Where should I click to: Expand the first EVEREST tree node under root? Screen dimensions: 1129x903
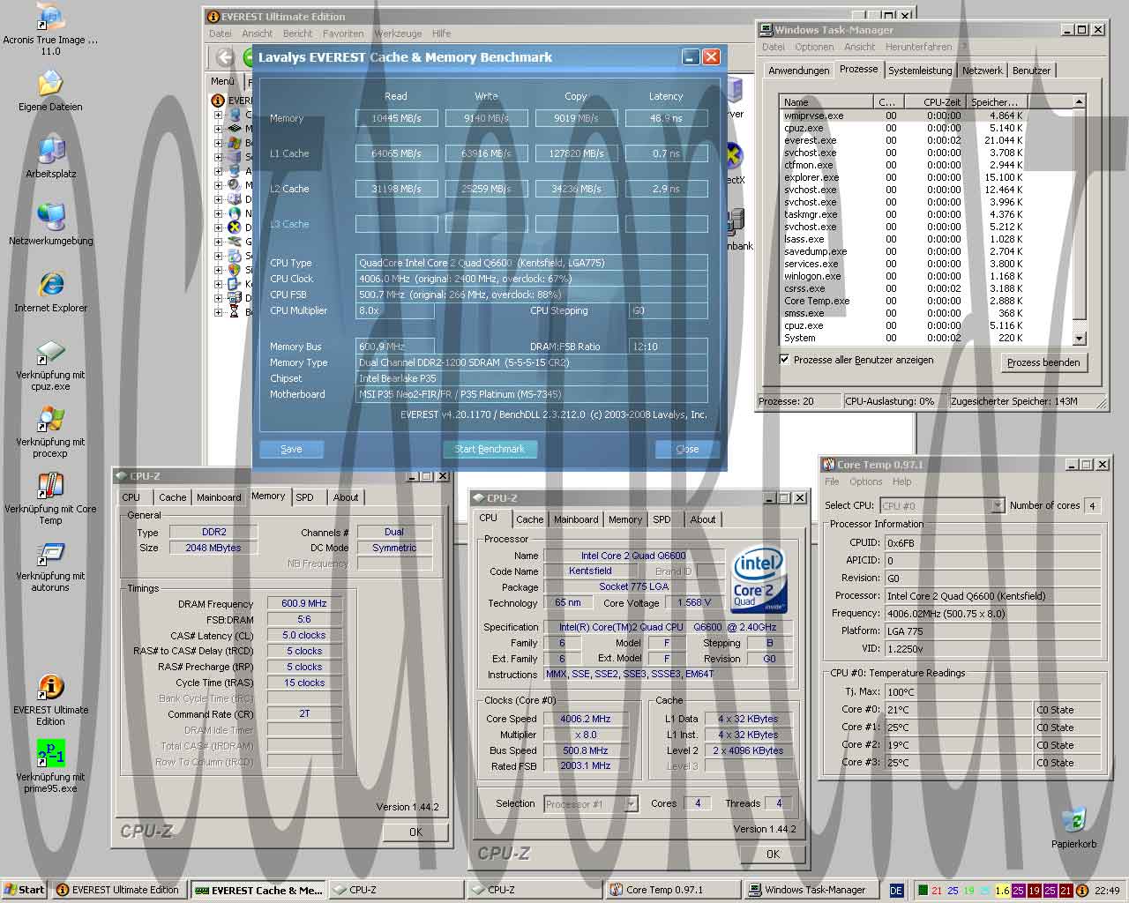click(x=218, y=115)
